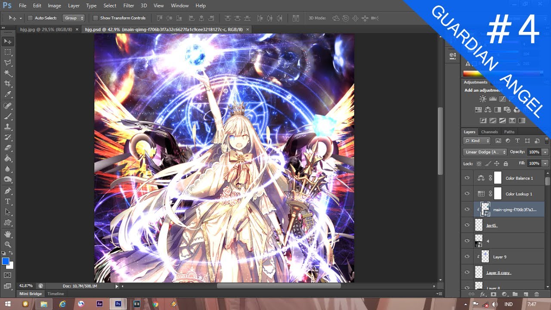
Task: Add a Curves adjustment
Action: coord(502,99)
